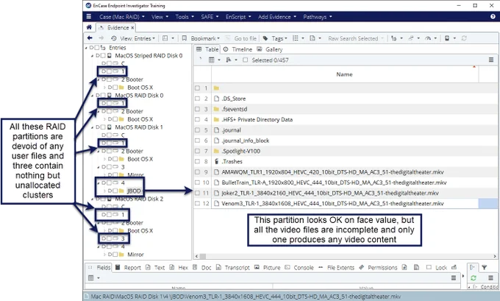Image resolution: width=500 pixels, height=301 pixels.
Task: Collapse the MacOS RAID Disk 0 tree node
Action: click(x=93, y=96)
